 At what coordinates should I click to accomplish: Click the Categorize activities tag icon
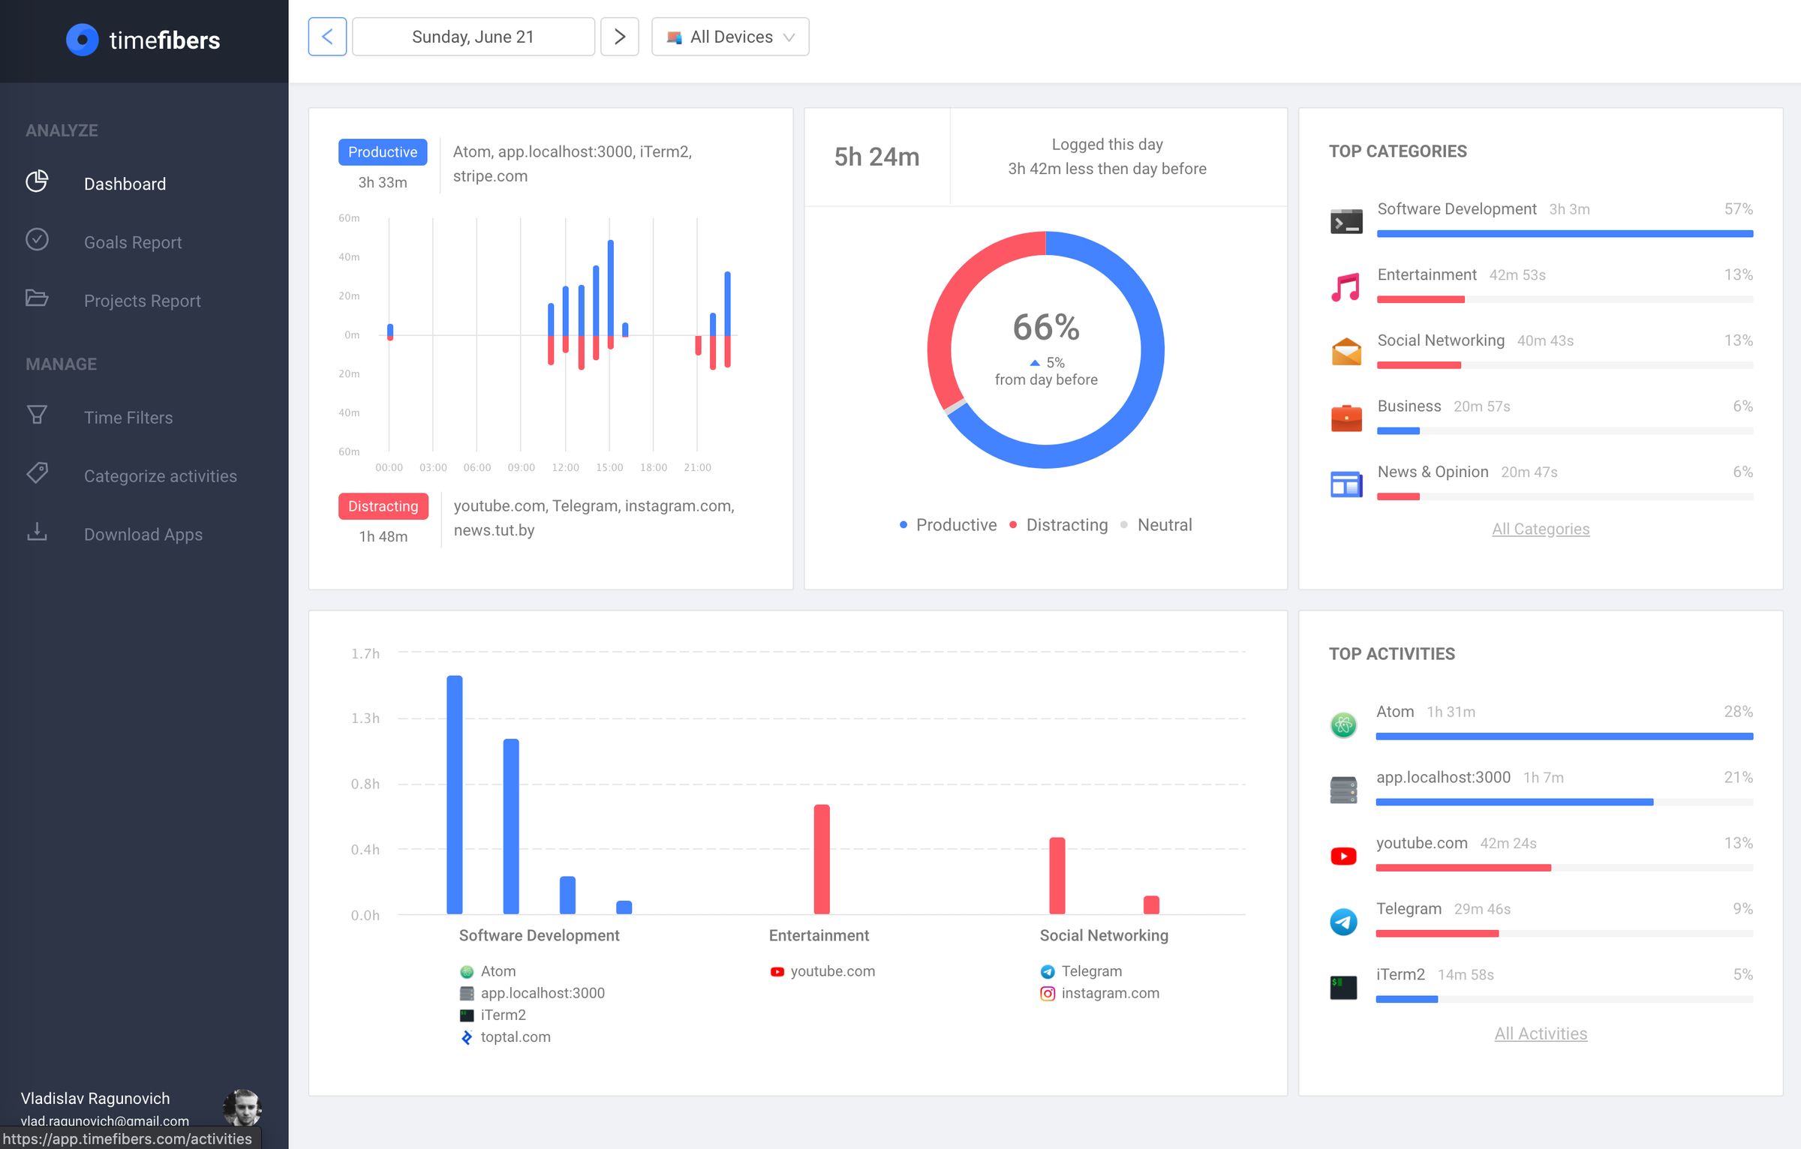pyautogui.click(x=37, y=475)
